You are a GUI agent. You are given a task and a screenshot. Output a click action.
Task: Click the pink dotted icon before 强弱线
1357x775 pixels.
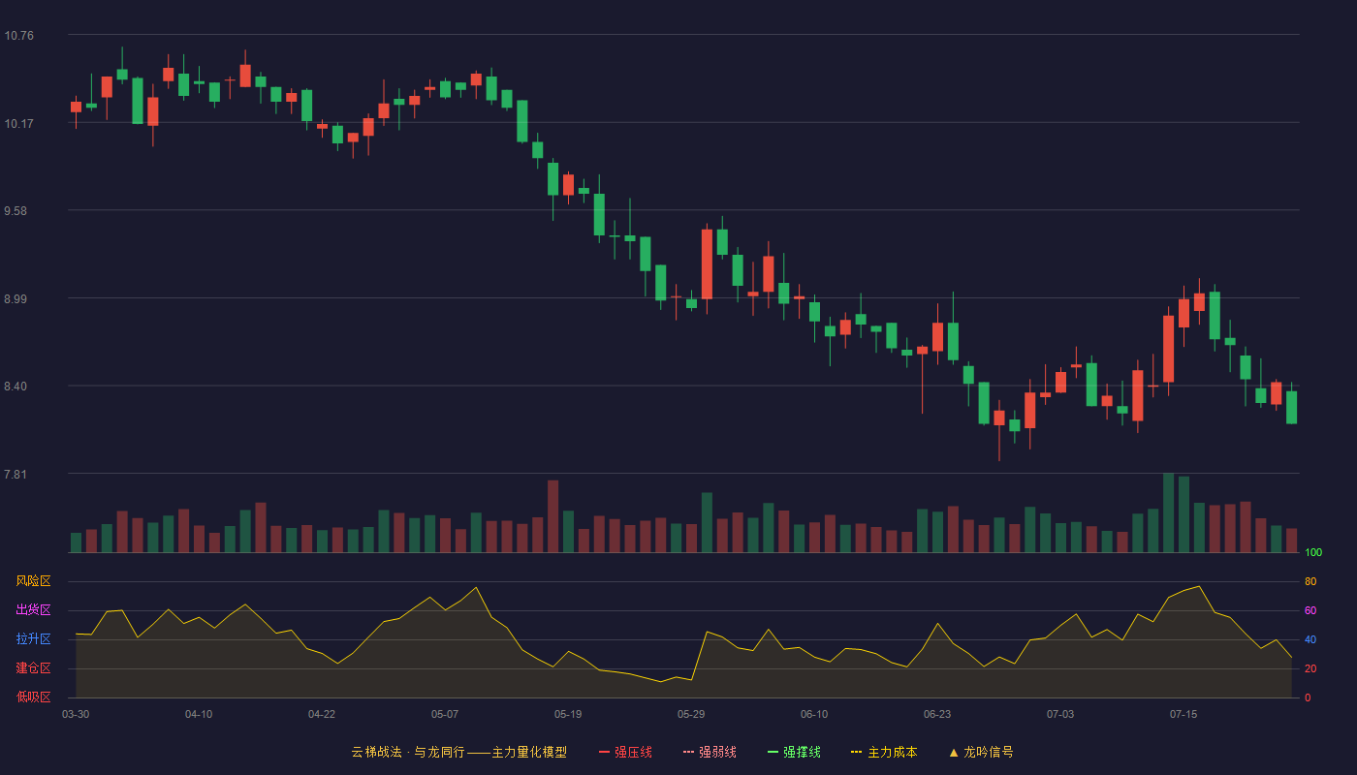click(688, 752)
